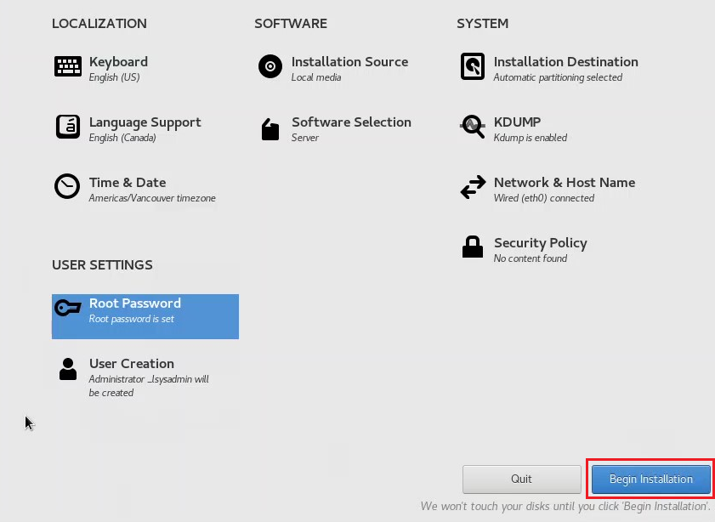Click the Root Password key icon

click(67, 308)
